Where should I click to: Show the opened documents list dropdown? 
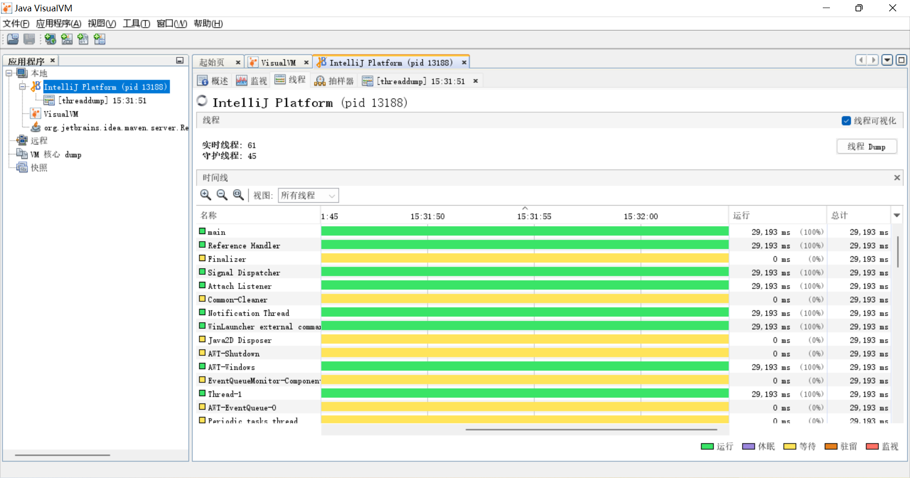pyautogui.click(x=887, y=60)
